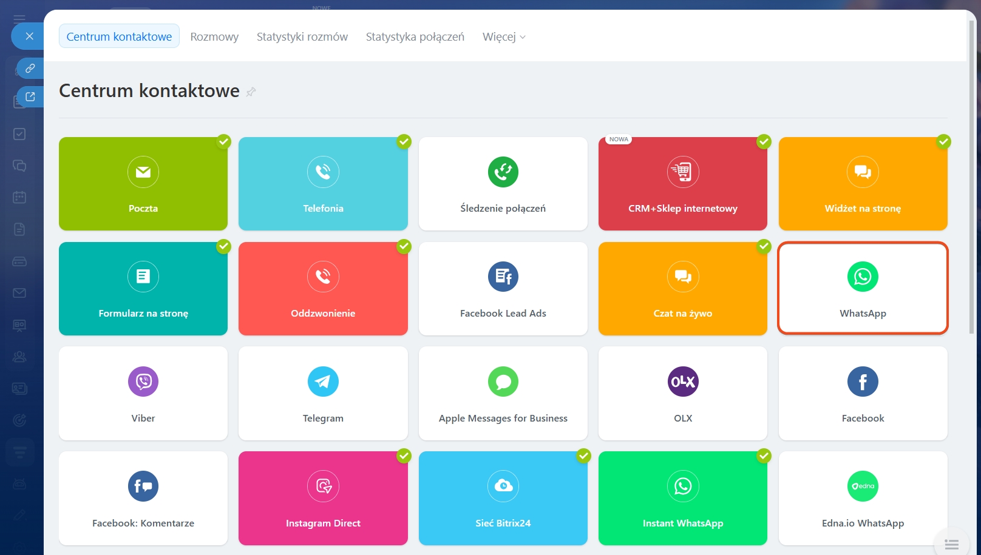The width and height of the screenshot is (981, 555).
Task: Open the bottom-right list menu button
Action: (951, 543)
